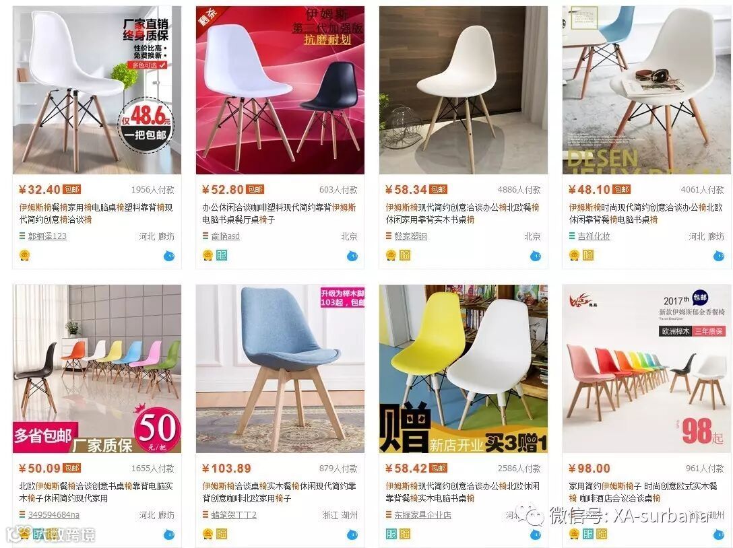Image resolution: width=733 pixels, height=548 pixels.
Task: Open red background chair thumbnail priced ¥52.80
Action: click(280, 90)
